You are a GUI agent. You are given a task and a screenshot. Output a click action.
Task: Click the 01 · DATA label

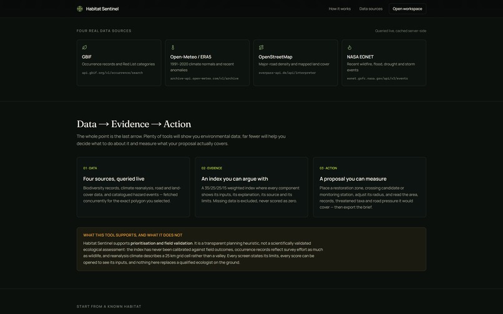tap(90, 168)
